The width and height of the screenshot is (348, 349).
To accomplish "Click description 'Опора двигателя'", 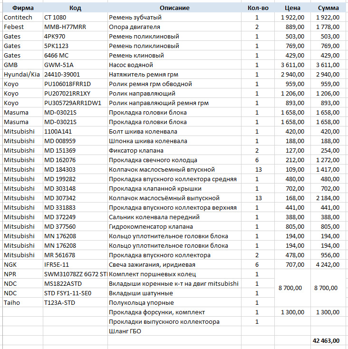I will [174, 27].
